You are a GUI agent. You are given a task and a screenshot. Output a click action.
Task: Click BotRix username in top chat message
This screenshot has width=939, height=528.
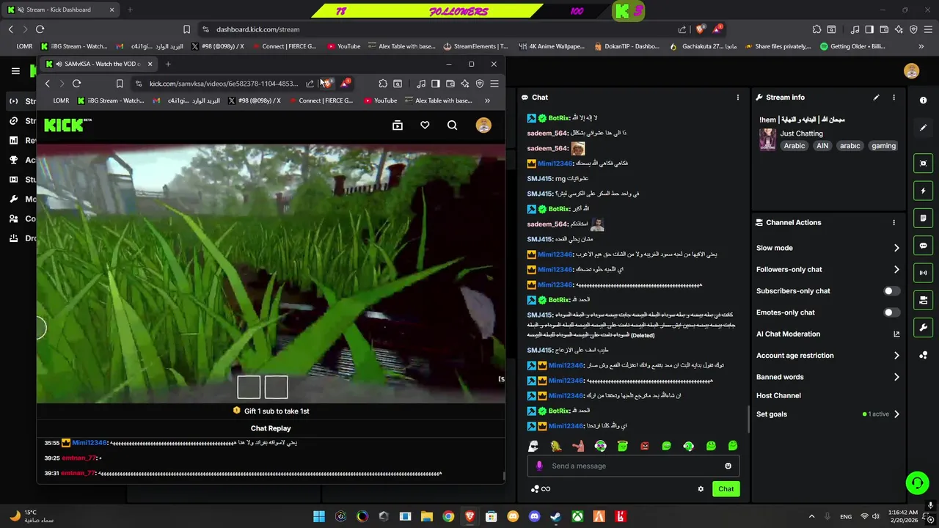(x=559, y=118)
